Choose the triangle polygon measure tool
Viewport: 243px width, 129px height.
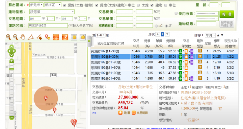pyautogui.click(x=31, y=37)
